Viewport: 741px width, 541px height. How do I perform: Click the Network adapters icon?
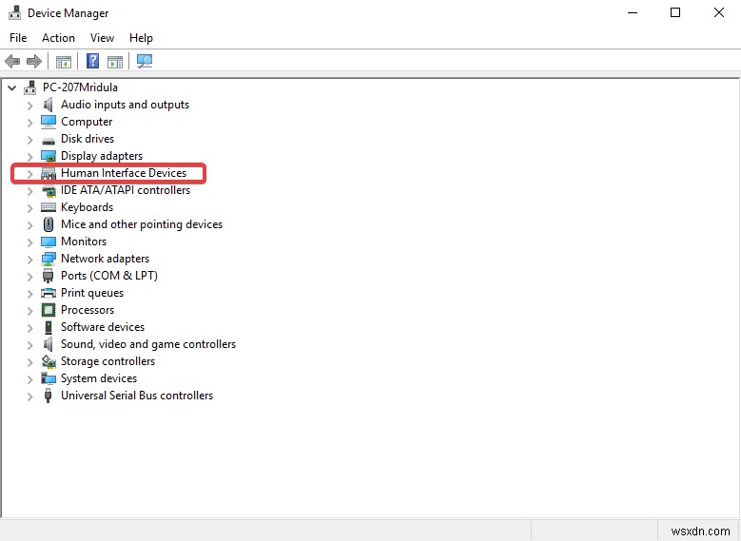[49, 259]
